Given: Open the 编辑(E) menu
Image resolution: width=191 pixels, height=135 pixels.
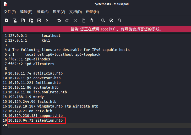Looking at the screenshot, I should click(x=26, y=12).
